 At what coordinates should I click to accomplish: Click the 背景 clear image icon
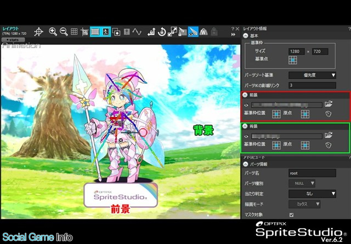[x=328, y=145]
